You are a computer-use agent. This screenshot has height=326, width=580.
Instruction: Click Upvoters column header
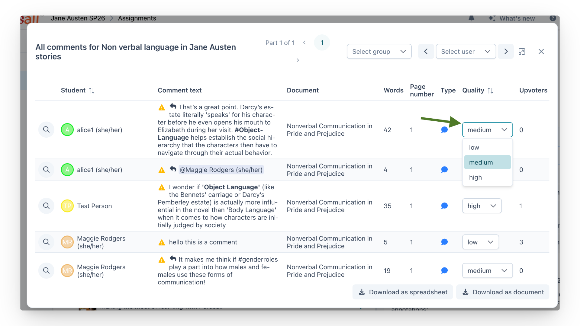533,90
